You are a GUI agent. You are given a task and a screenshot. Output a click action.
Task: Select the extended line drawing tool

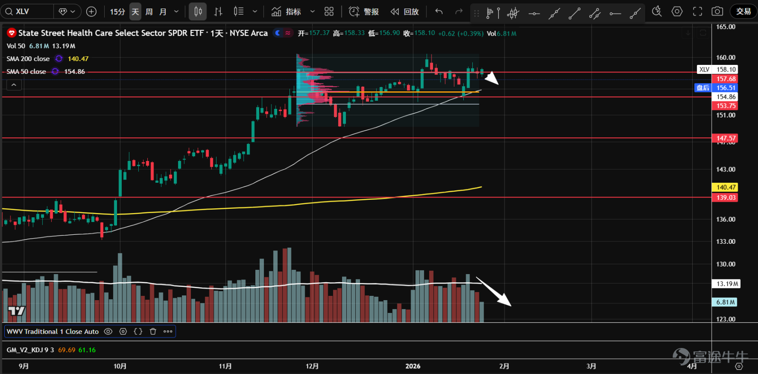coord(554,13)
